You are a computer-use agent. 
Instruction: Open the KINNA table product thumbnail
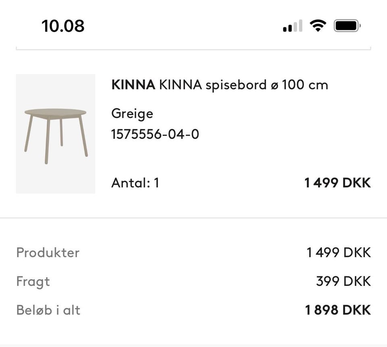[56, 134]
